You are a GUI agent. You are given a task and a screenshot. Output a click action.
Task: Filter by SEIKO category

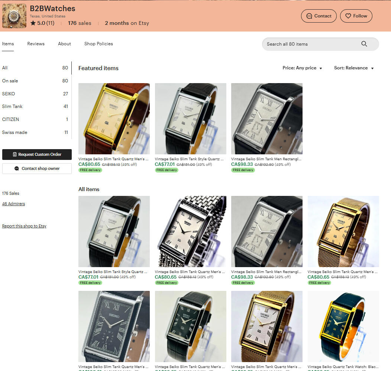[9, 94]
